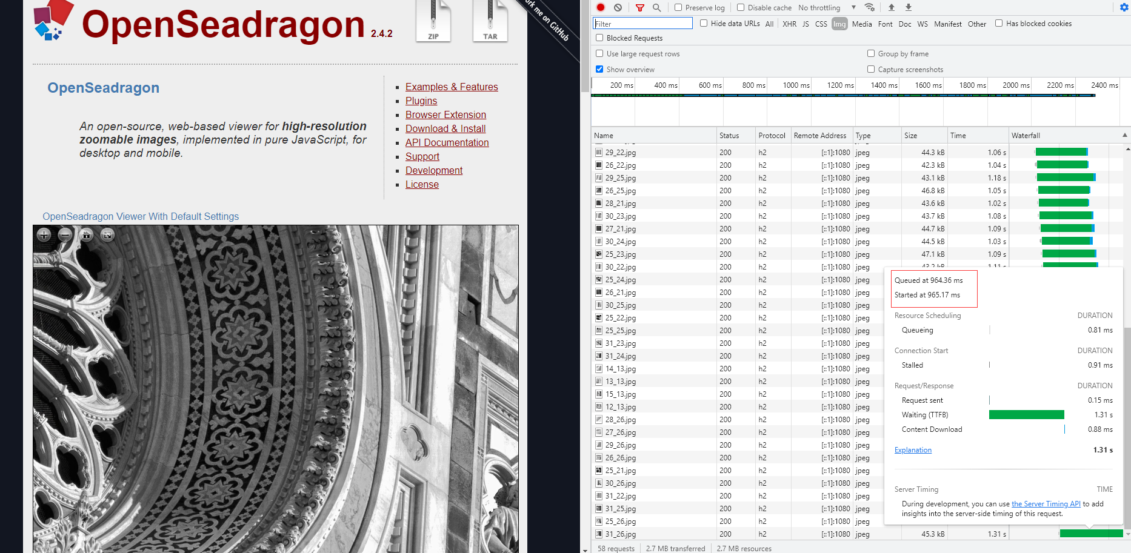
Task: Click the home button to reset the viewer
Action: click(86, 235)
